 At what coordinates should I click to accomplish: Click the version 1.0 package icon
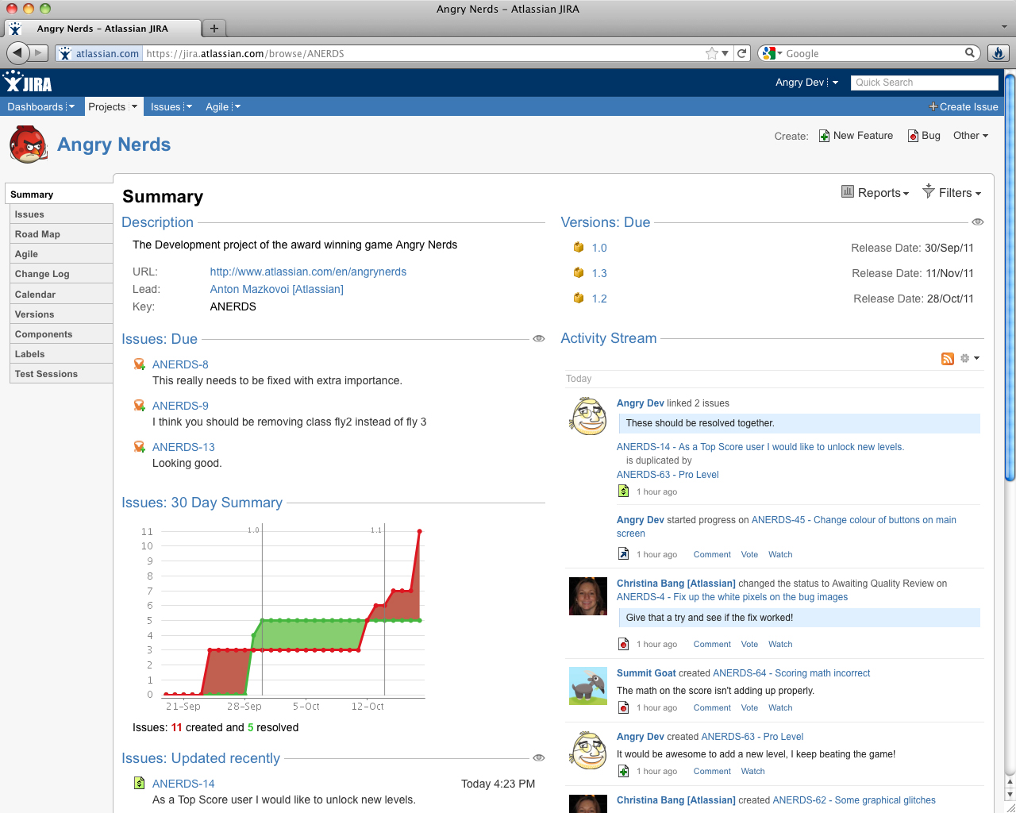579,248
